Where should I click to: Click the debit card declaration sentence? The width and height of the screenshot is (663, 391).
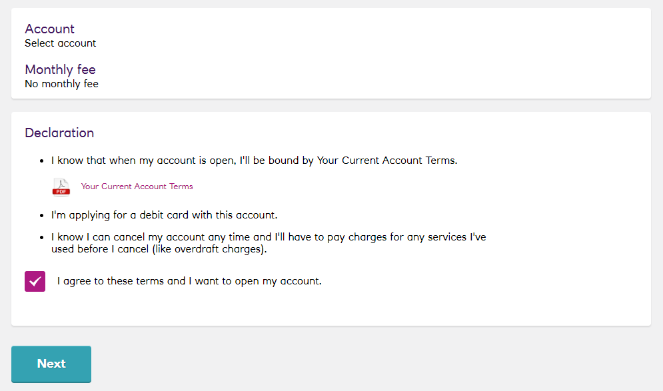[165, 215]
